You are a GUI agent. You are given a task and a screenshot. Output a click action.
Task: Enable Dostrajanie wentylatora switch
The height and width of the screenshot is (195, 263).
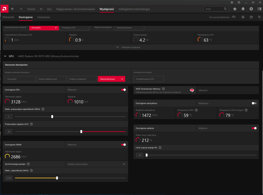click(x=254, y=103)
